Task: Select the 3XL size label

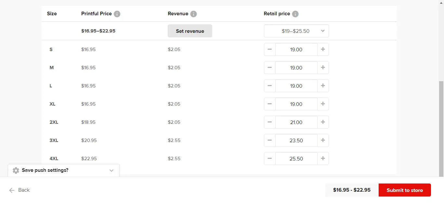Action: coord(54,140)
